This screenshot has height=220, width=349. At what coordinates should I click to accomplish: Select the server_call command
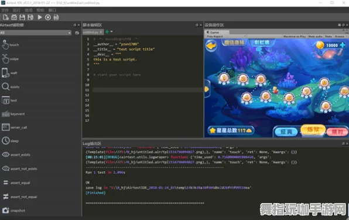(14, 127)
